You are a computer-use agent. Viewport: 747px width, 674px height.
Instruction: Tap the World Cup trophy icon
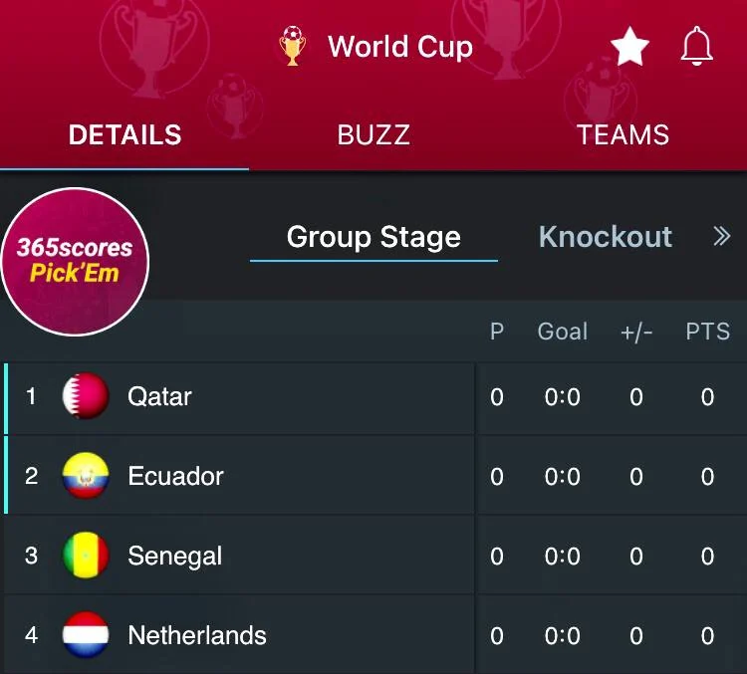click(293, 46)
